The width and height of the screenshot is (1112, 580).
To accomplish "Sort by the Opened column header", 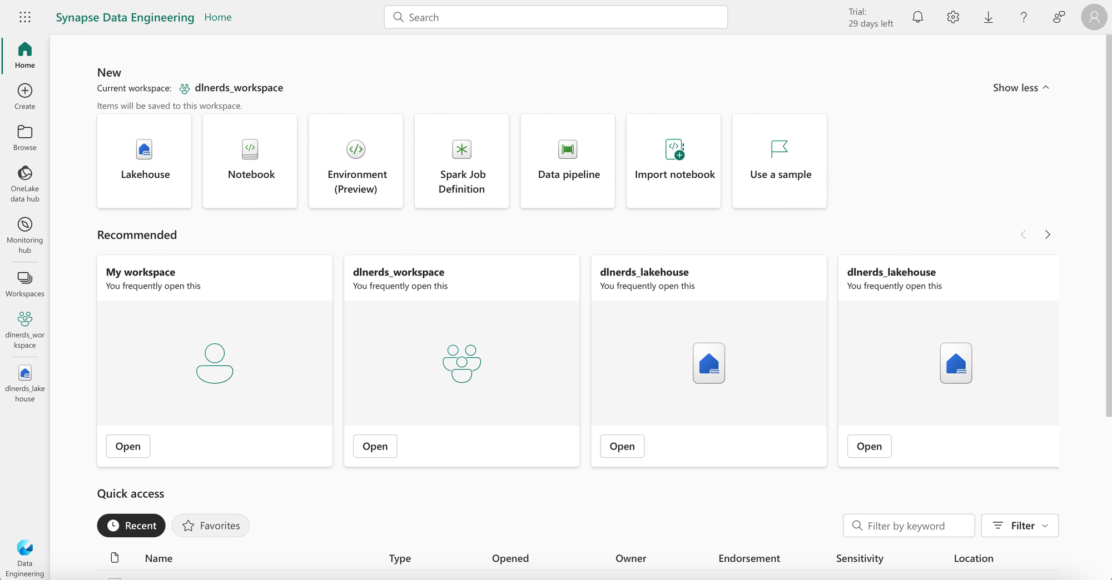I will pos(510,558).
